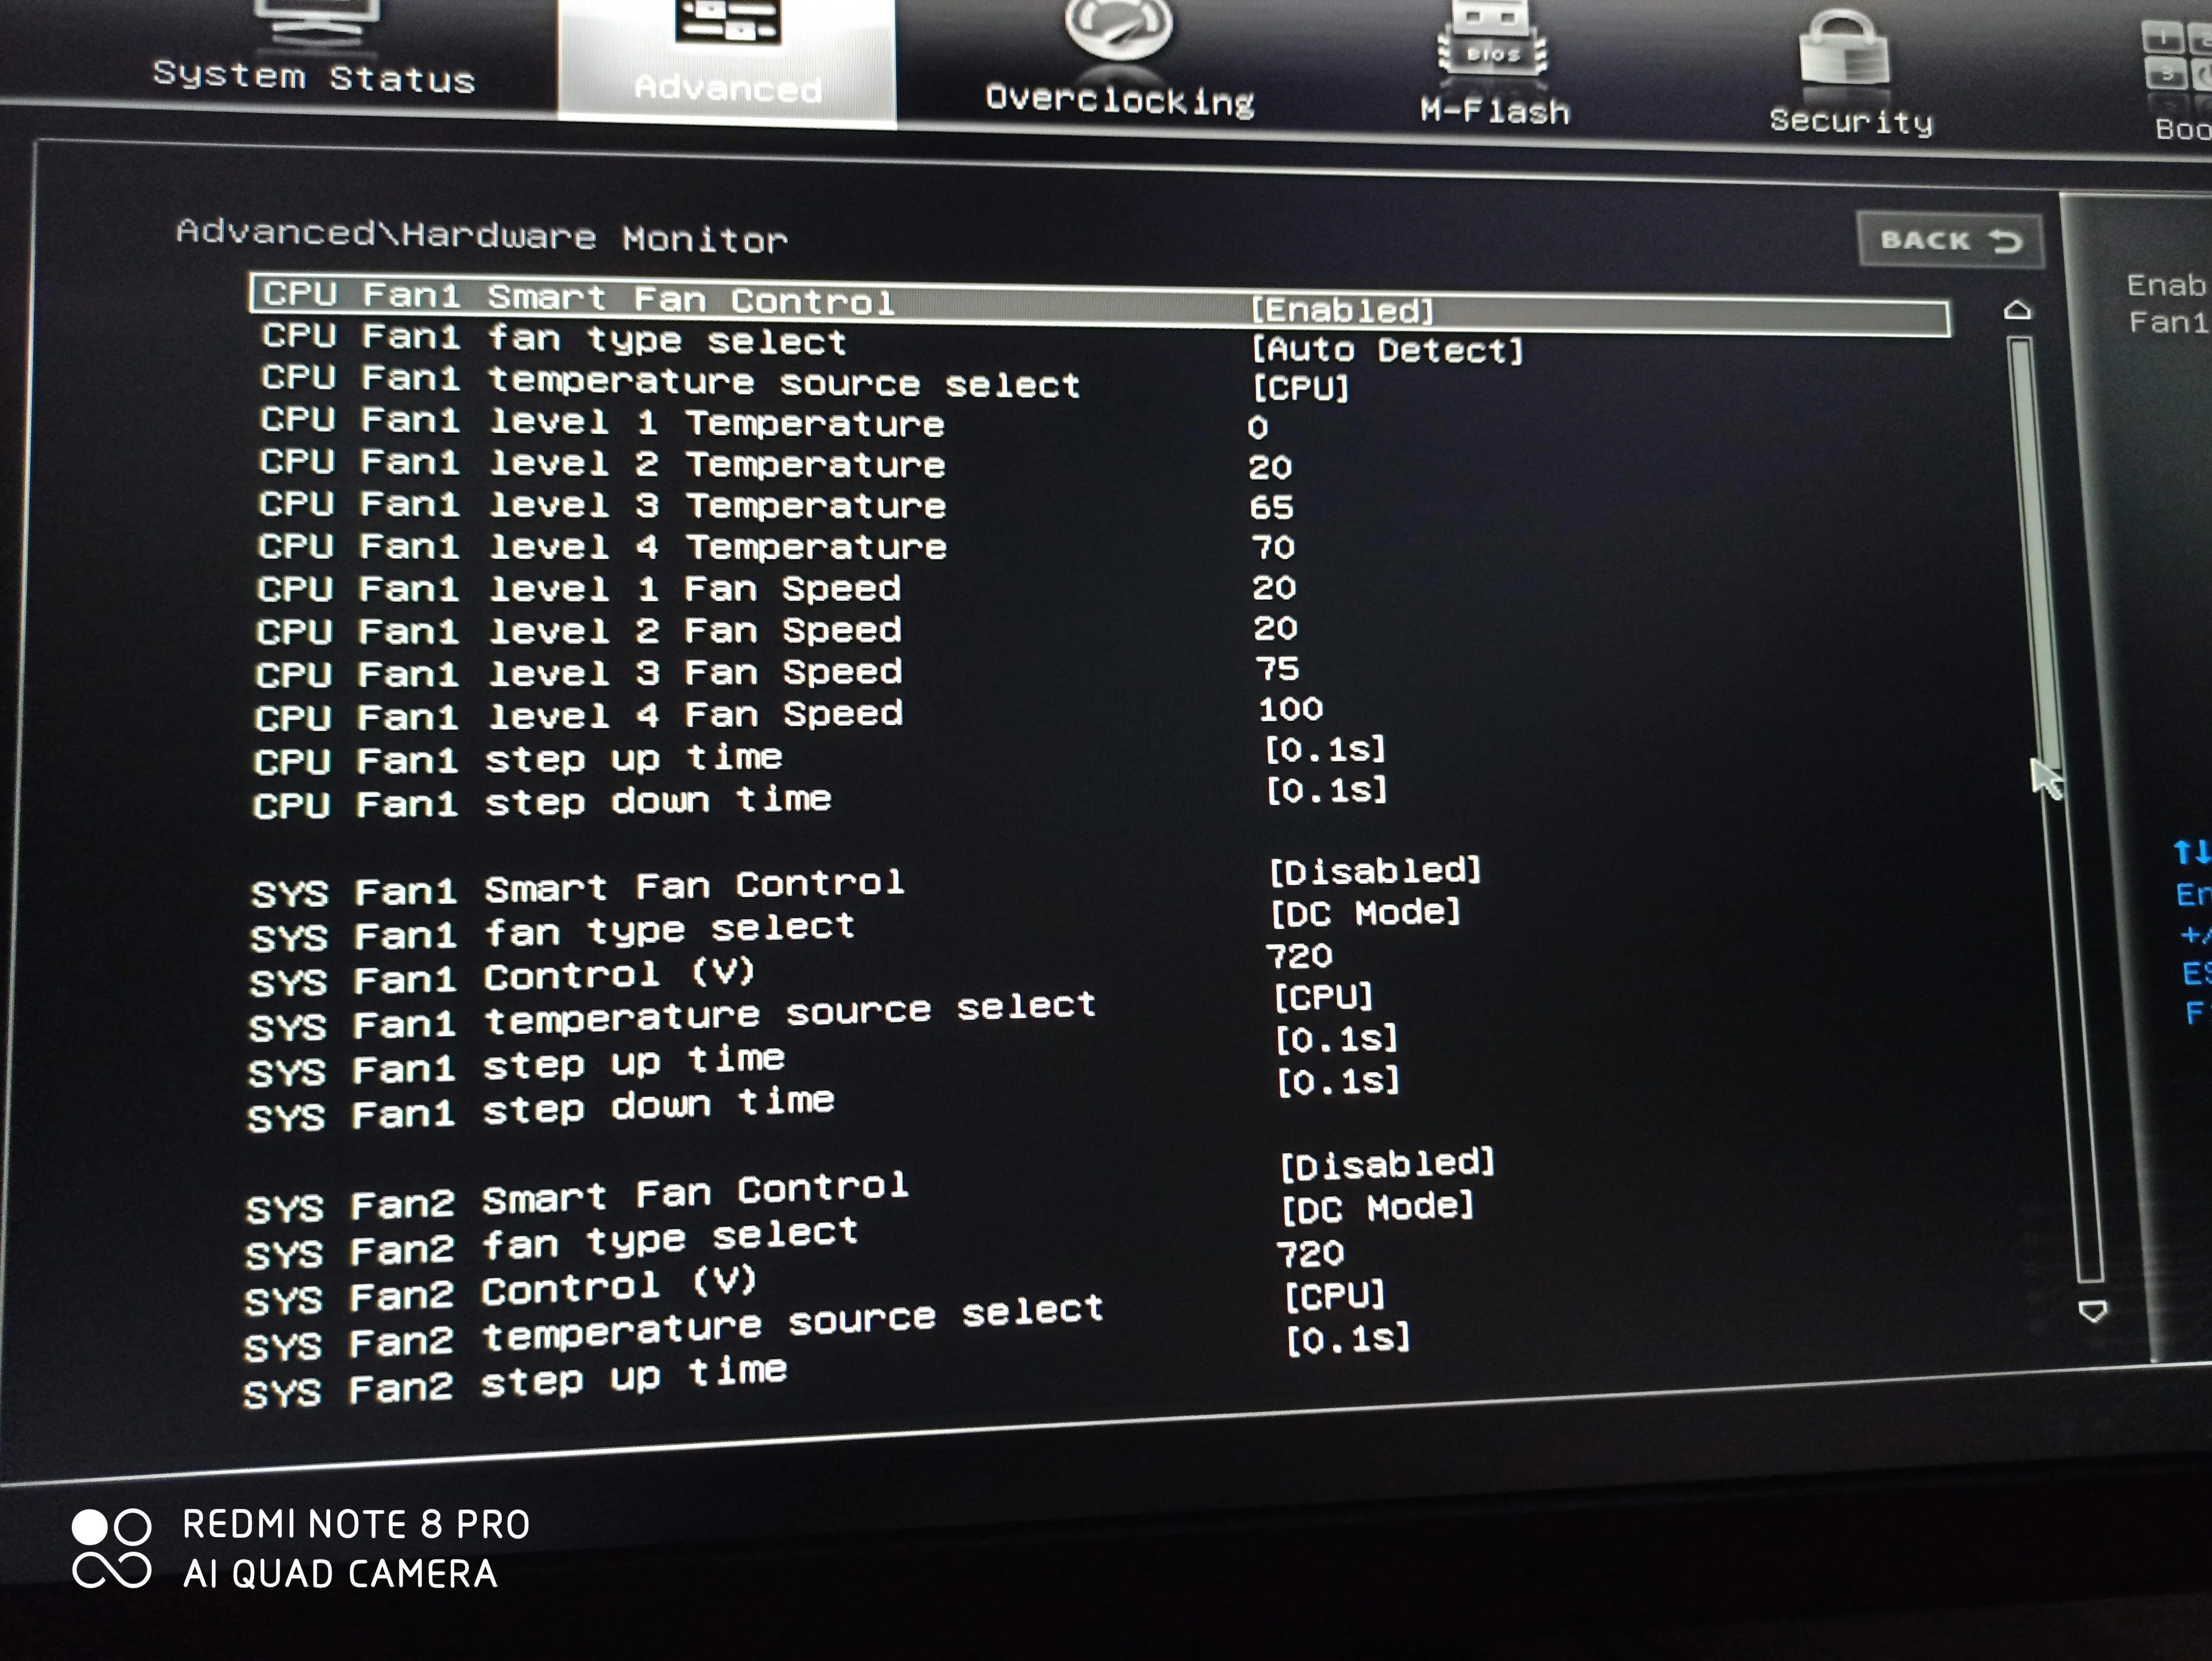2212x1661 pixels.
Task: Switch to the Overclocking tab label
Action: [1119, 100]
